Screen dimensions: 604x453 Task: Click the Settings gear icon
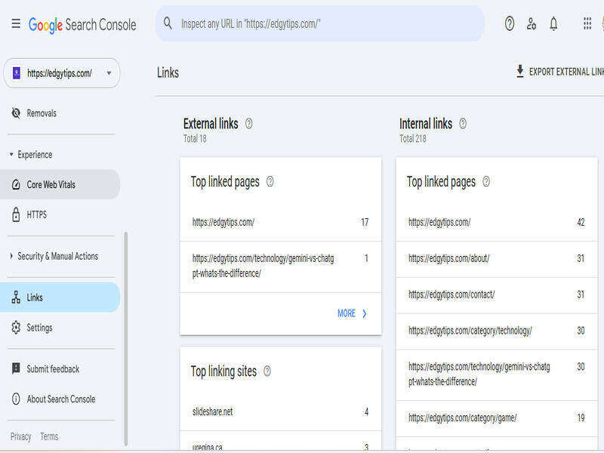click(16, 328)
